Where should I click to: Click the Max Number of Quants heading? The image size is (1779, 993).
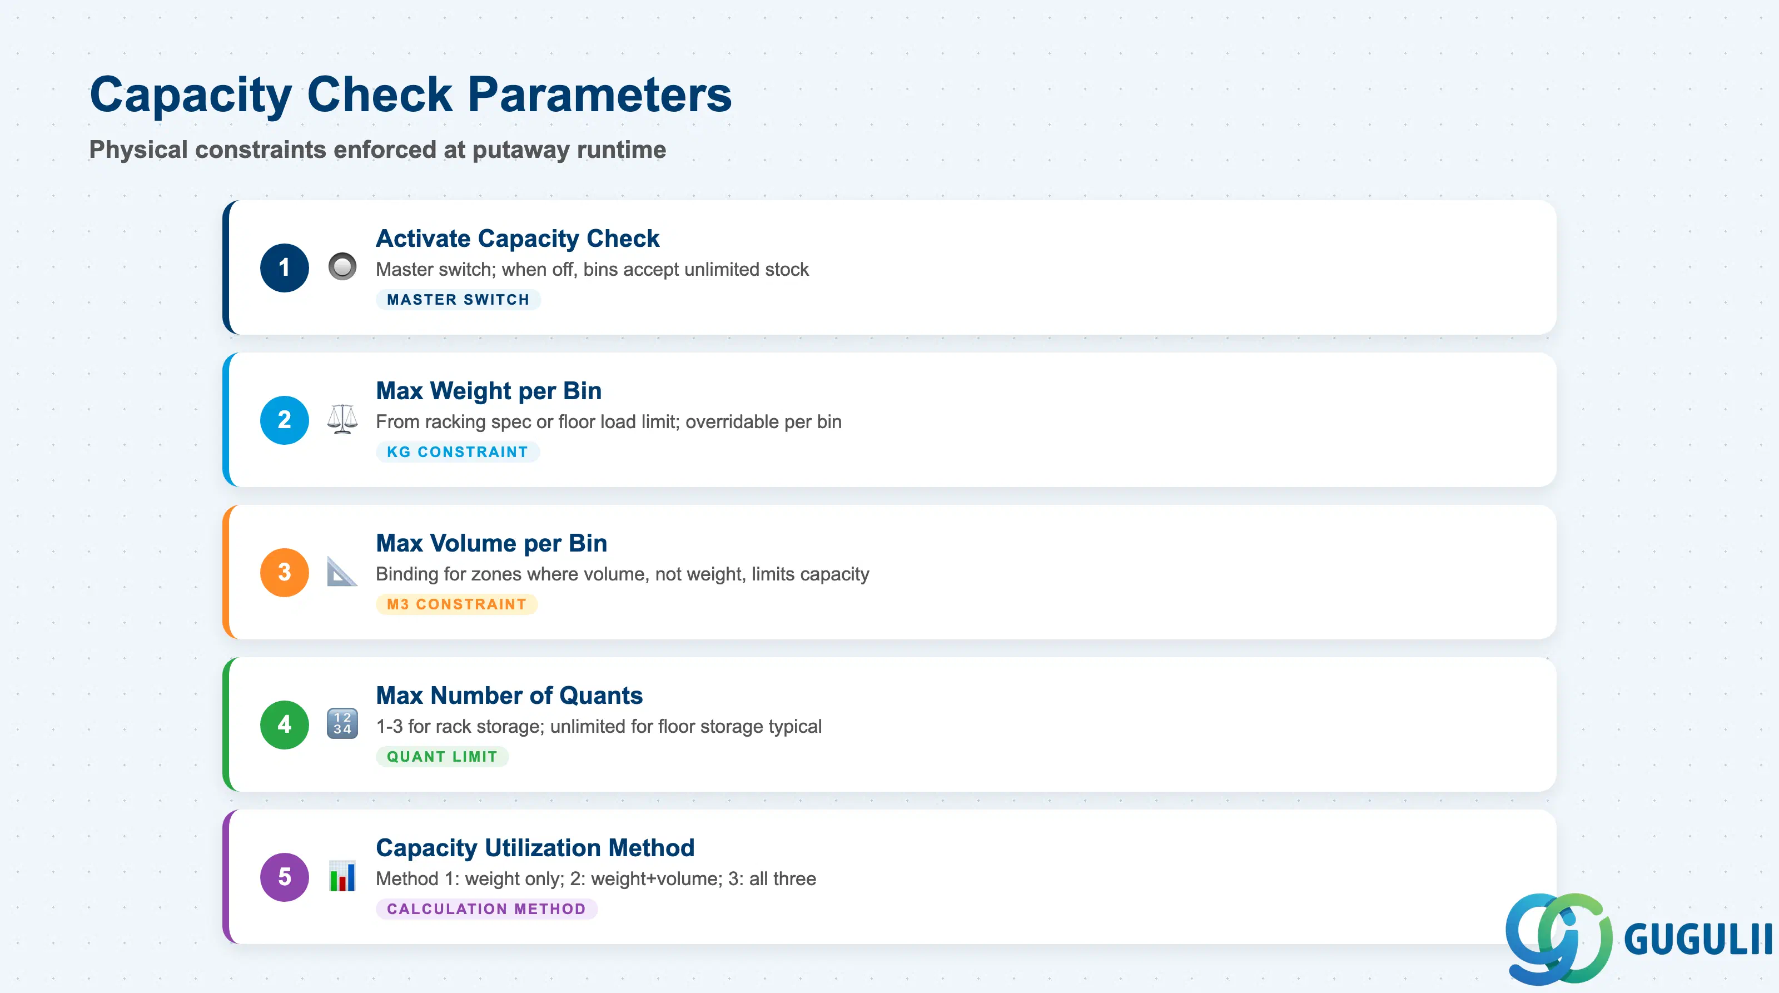coord(509,696)
